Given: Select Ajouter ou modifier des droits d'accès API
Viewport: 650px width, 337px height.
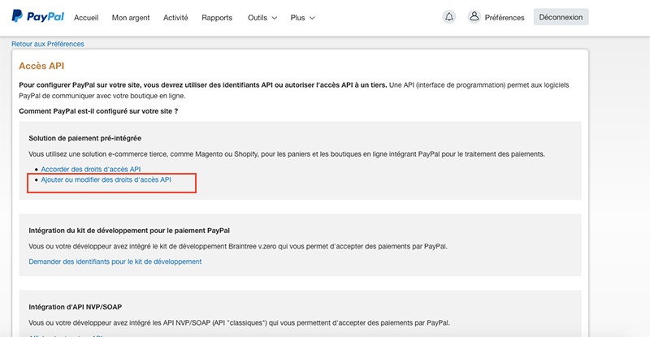Looking at the screenshot, I should 106,179.
